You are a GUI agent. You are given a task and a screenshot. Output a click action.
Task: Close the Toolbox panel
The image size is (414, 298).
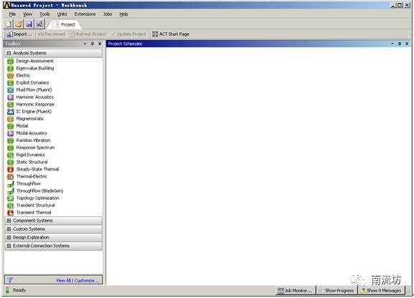(x=100, y=44)
